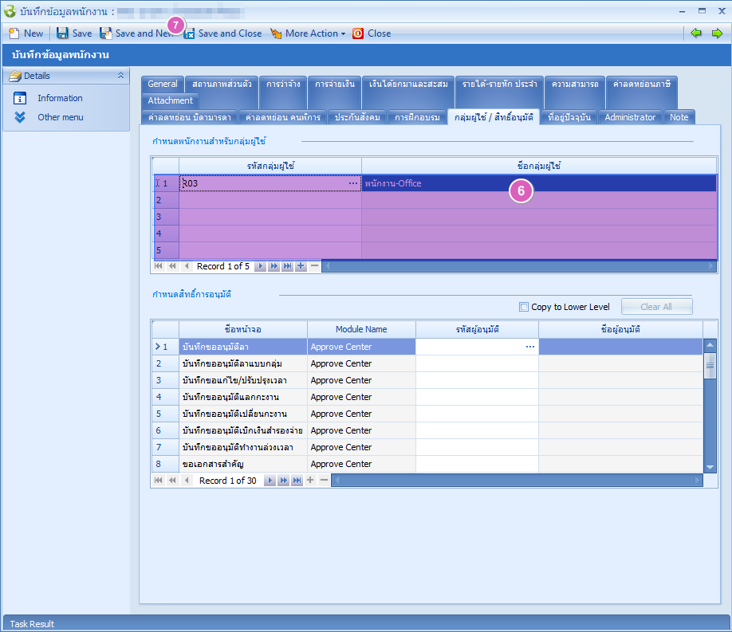The height and width of the screenshot is (632, 732).
Task: Go to previous page in approval grid
Action: click(172, 481)
